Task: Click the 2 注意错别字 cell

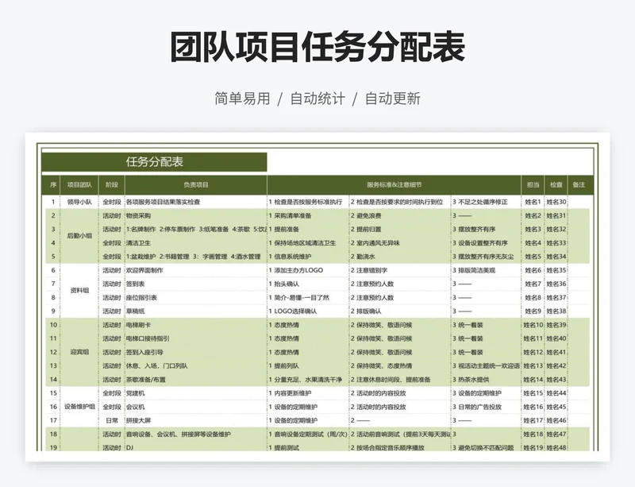Action: pyautogui.click(x=400, y=270)
